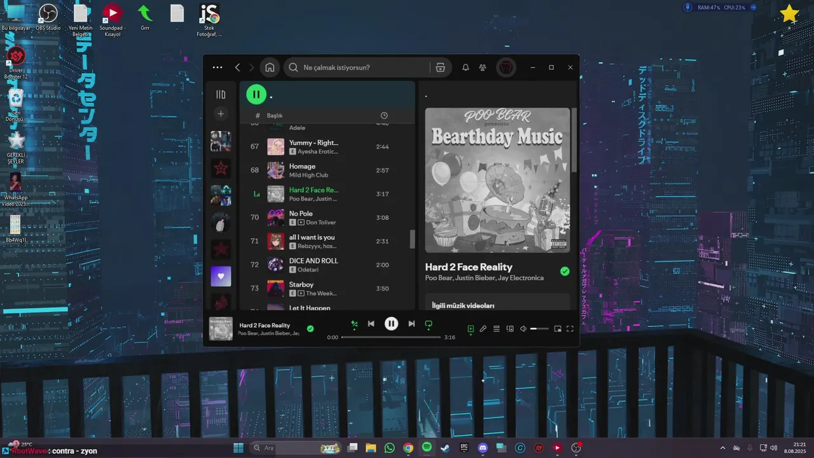Pause the playlist with green button
This screenshot has width=814, height=458.
tap(256, 95)
